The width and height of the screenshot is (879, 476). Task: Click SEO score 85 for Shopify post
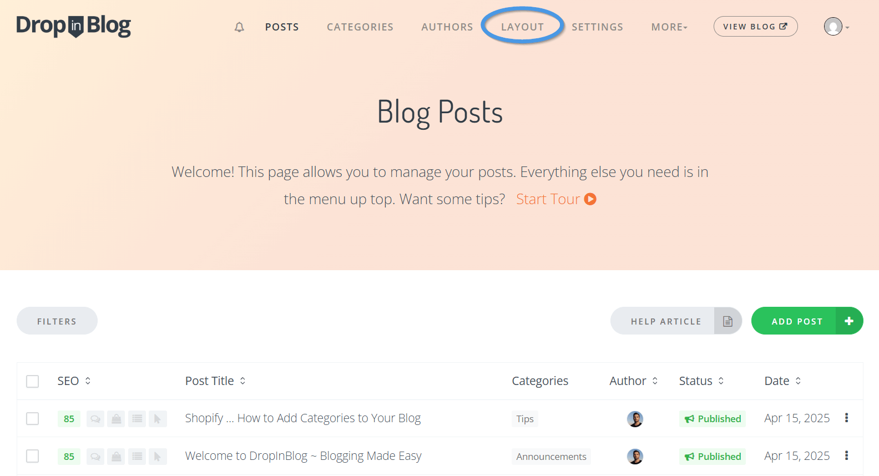click(69, 419)
